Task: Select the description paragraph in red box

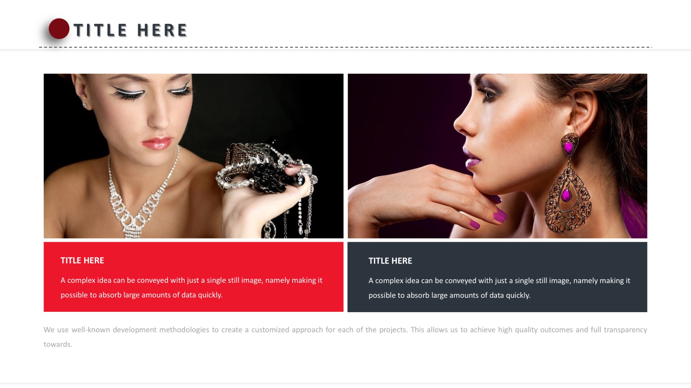Action: point(191,287)
